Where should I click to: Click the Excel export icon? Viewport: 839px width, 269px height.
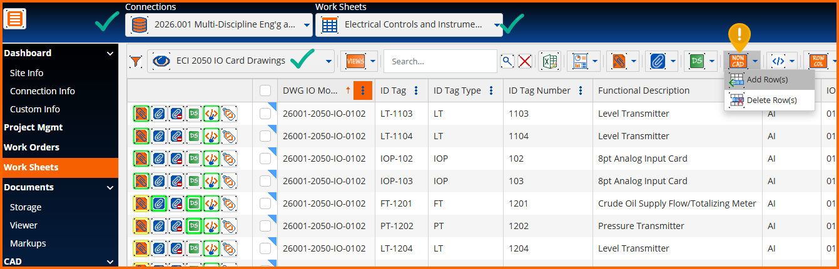coord(549,61)
